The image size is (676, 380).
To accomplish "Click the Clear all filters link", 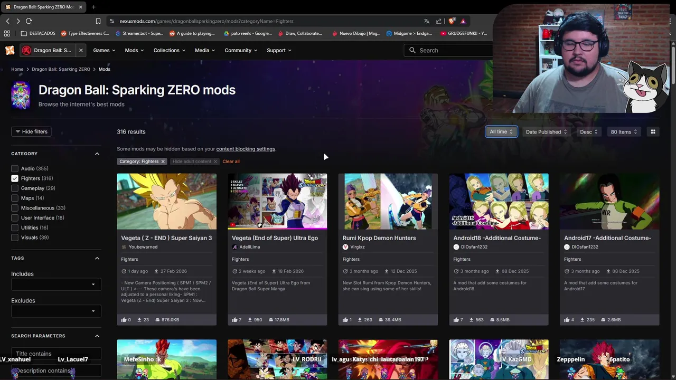I will [231, 161].
